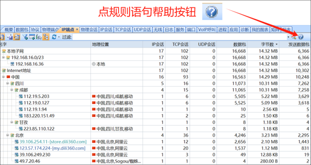The width and height of the screenshot is (311, 165).
Task: Click the rule statement help question-mark icon
Action: [x=301, y=37]
